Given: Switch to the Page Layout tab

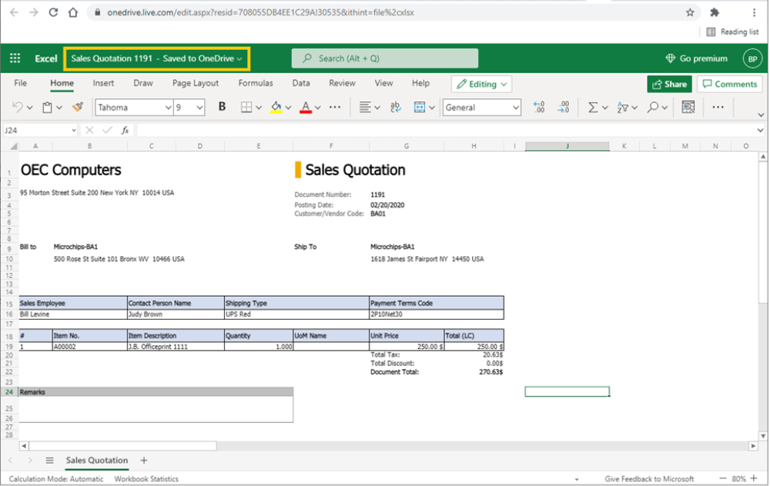Looking at the screenshot, I should [196, 83].
